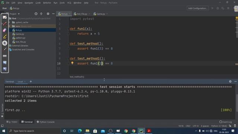
Task: Select the Local terminal tab
Action: click(x=20, y=82)
